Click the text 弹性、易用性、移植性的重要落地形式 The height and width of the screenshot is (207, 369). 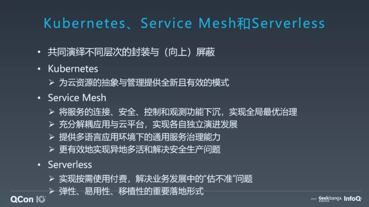click(131, 191)
